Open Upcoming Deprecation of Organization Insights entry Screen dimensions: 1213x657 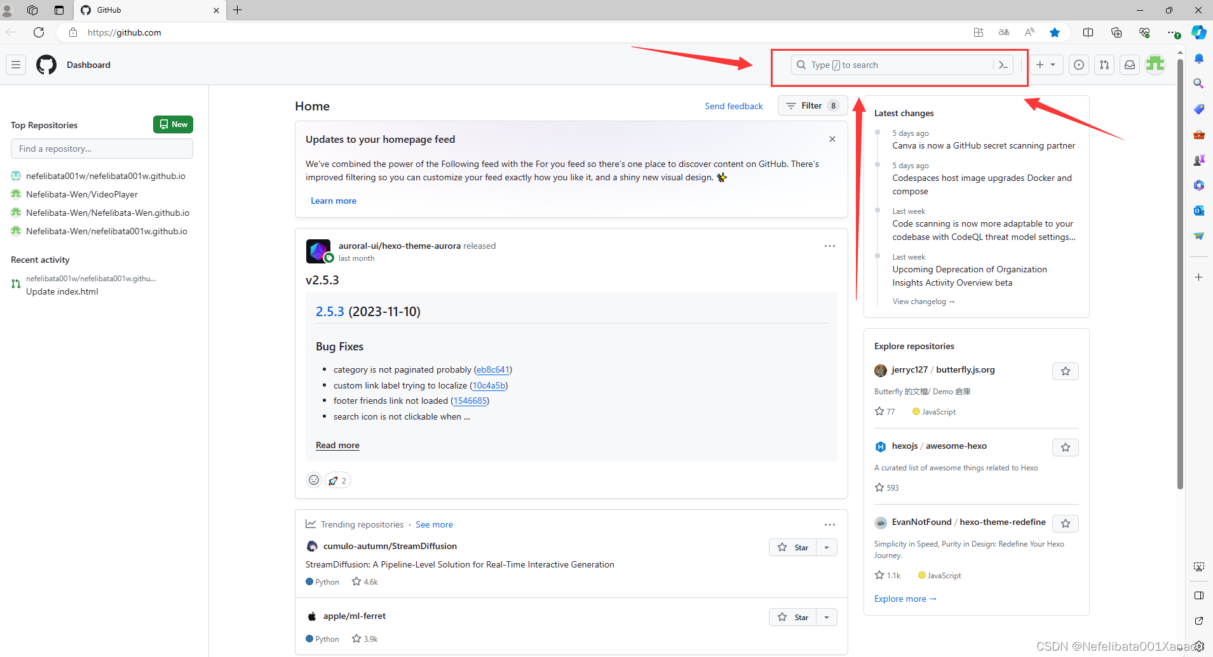click(970, 276)
